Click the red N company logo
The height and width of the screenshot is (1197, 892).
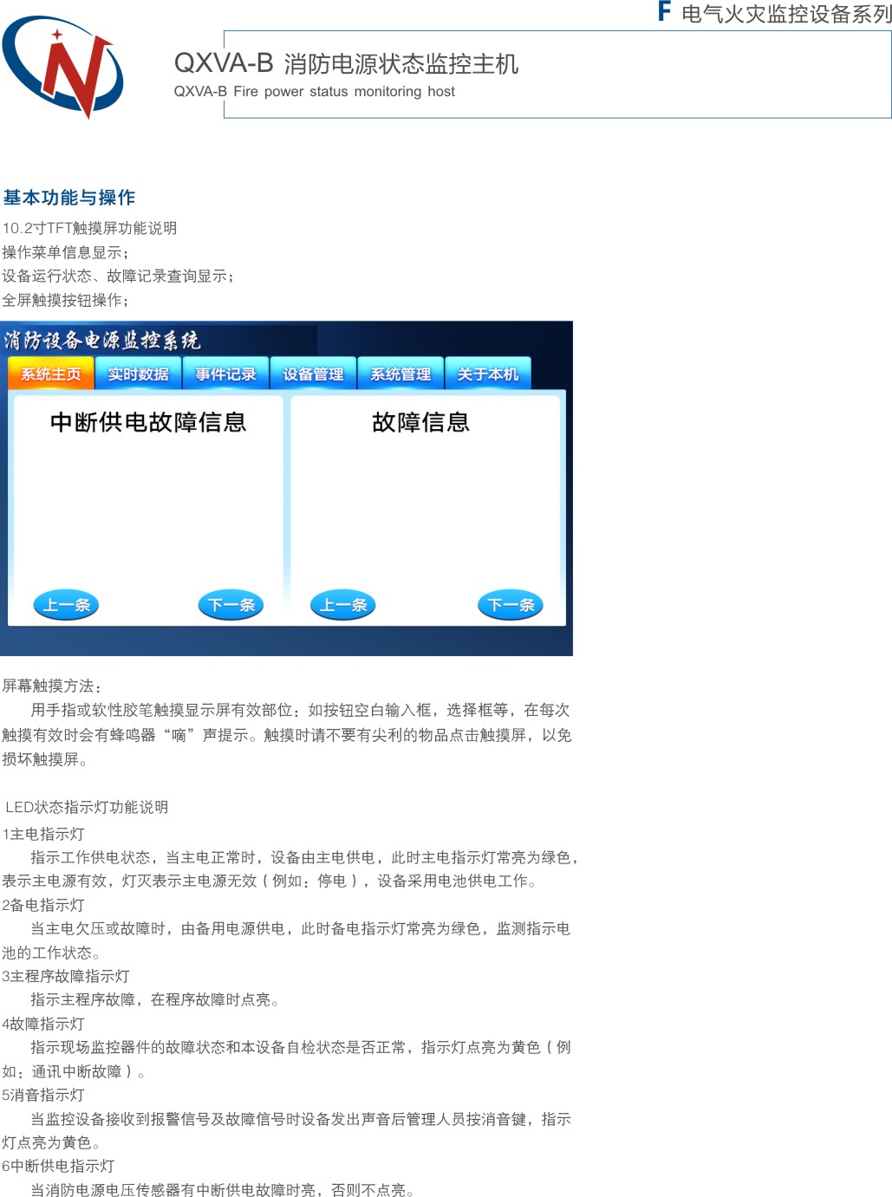(63, 67)
